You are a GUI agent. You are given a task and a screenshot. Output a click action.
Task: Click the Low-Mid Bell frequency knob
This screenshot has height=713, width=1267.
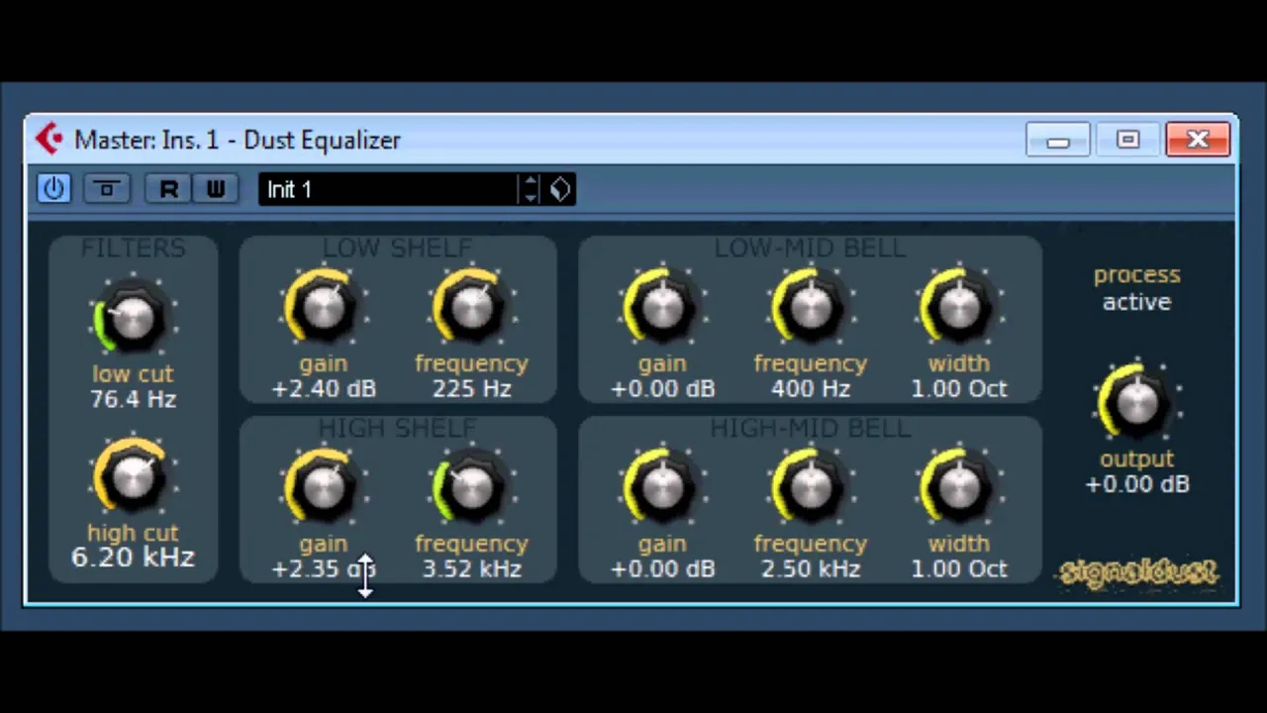811,308
